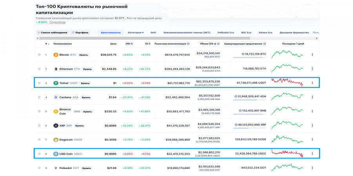Click the horizontal tab scrollbar

(145, 38)
